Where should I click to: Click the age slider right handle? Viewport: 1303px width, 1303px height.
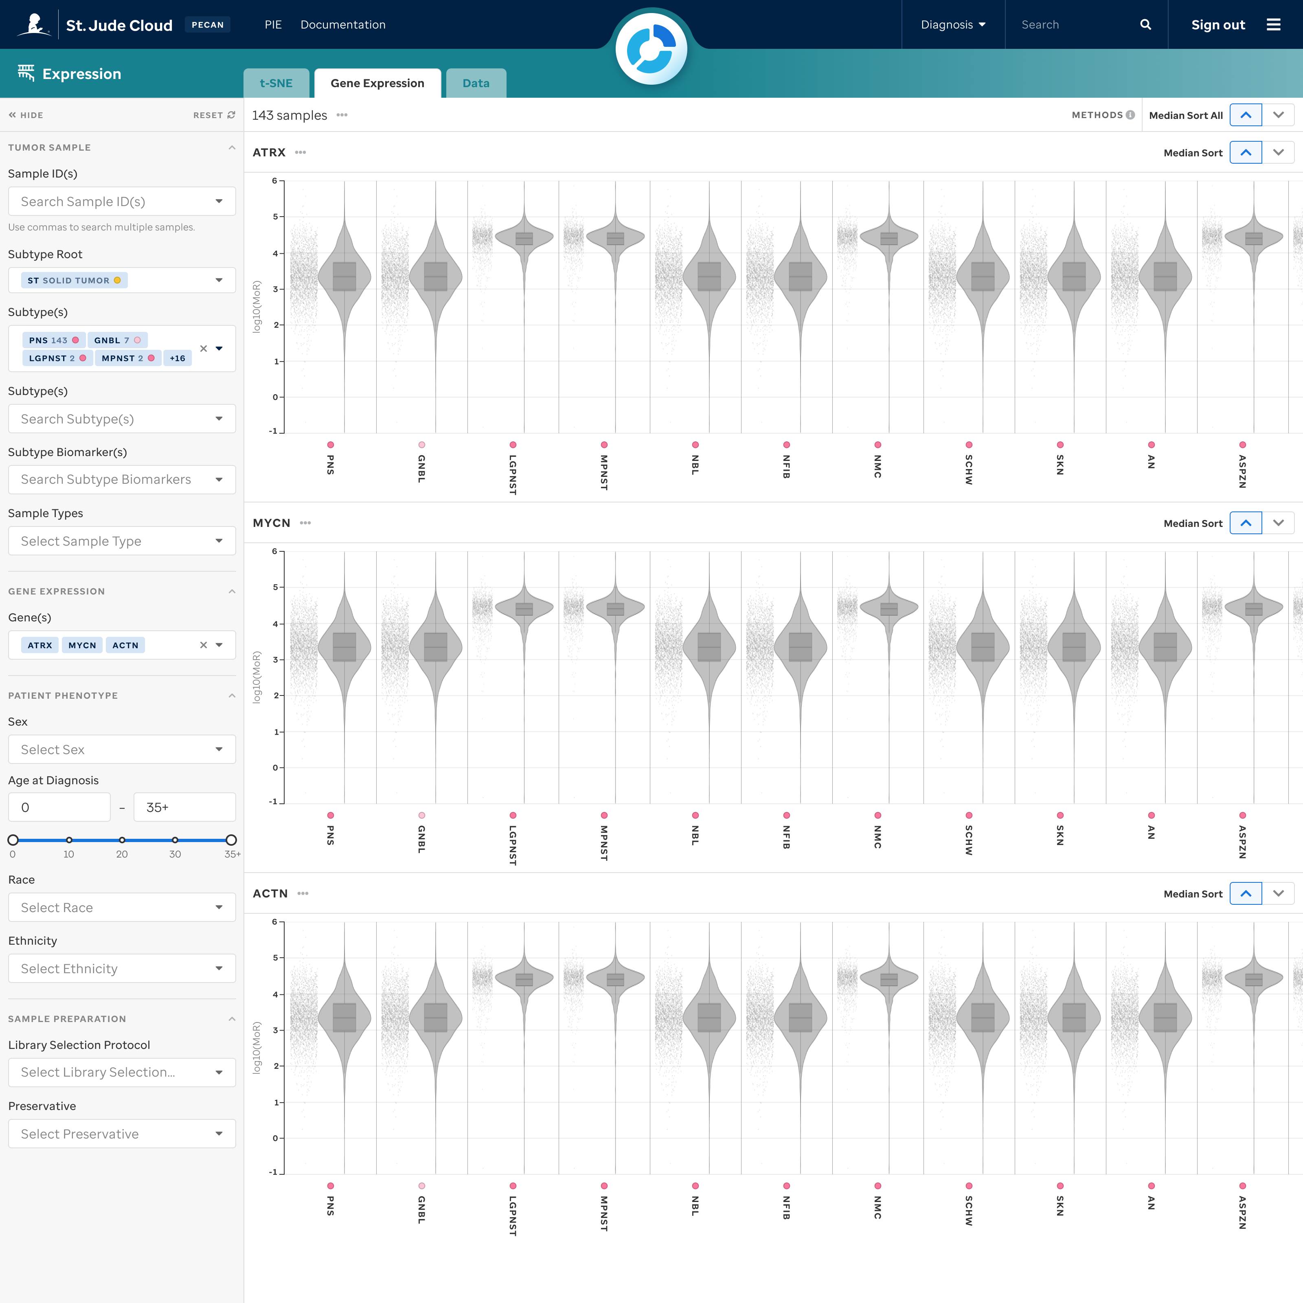pyautogui.click(x=230, y=840)
